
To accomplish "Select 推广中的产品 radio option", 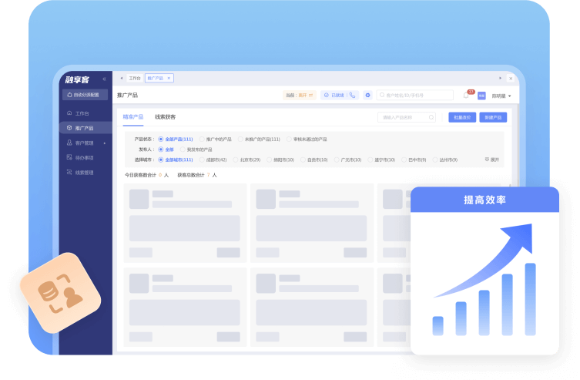I will coord(202,140).
